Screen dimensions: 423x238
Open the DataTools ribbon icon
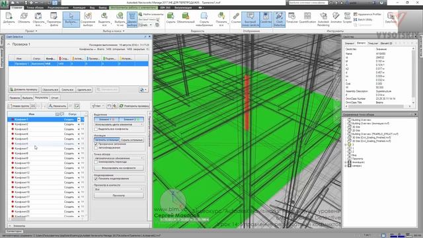point(391,16)
